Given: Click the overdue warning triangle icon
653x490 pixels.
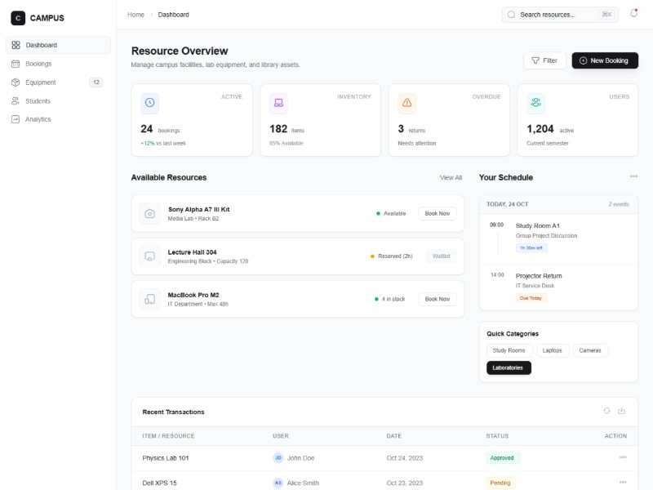Looking at the screenshot, I should (407, 102).
